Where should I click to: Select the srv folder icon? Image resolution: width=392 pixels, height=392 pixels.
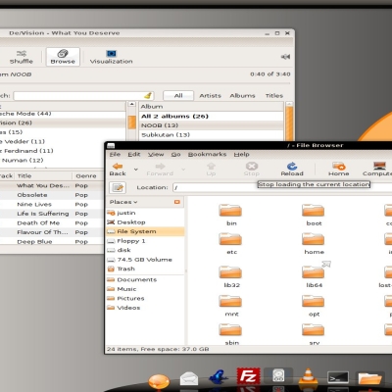(x=313, y=329)
